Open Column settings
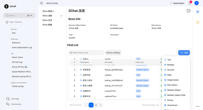The height and width of the screenshot is (110, 203). (113, 53)
